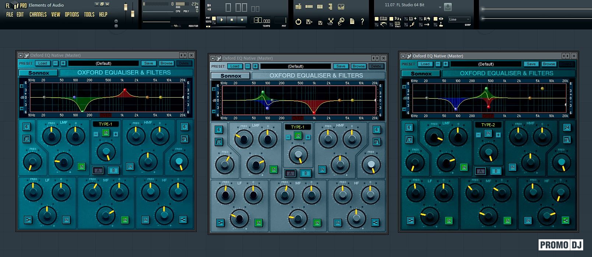Switch to B setting in rightmost EQ
Image resolution: width=592 pixels, height=257 pixels.
496,171
